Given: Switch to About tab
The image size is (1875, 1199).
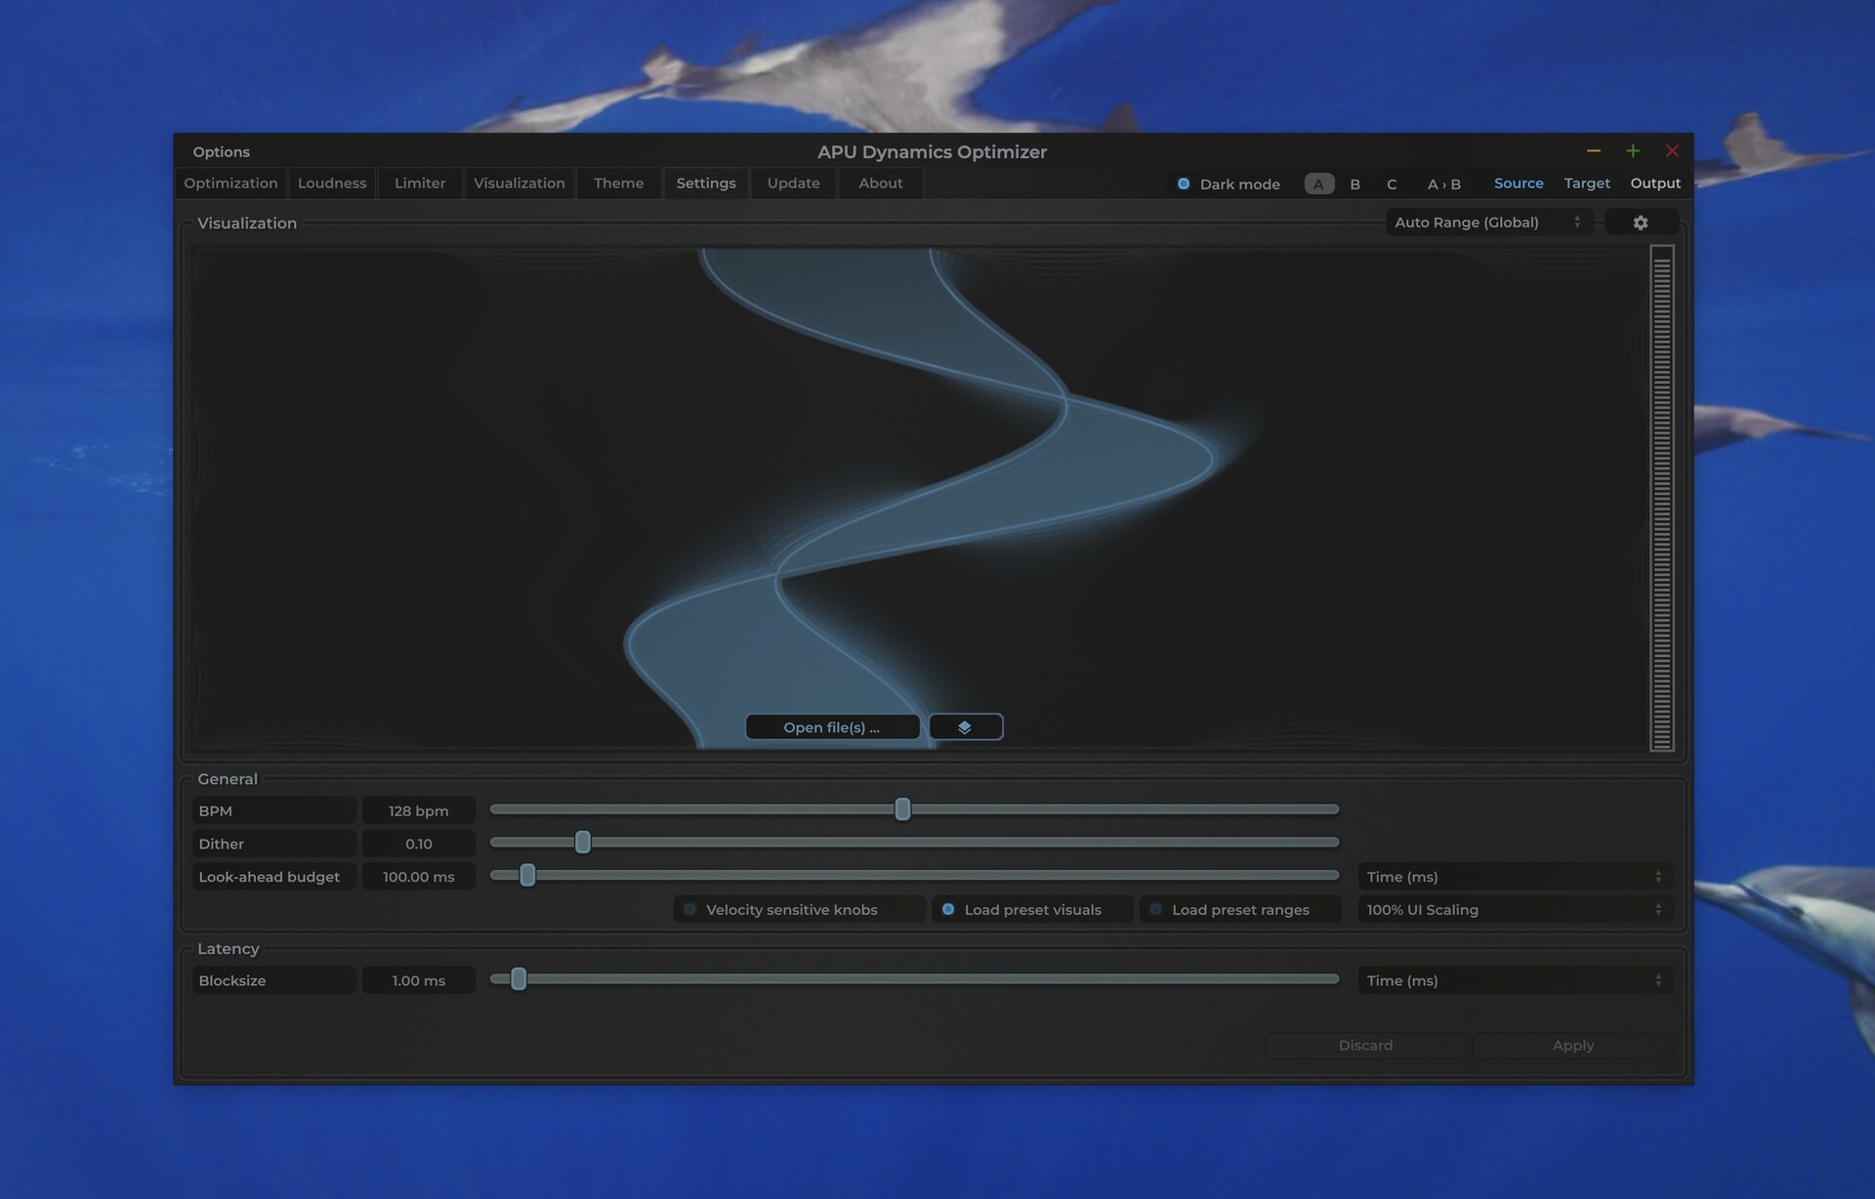Looking at the screenshot, I should [881, 184].
